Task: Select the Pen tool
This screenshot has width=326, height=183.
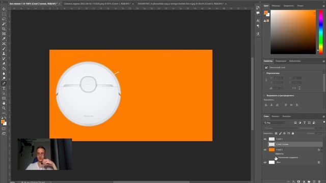Action: click(x=4, y=83)
